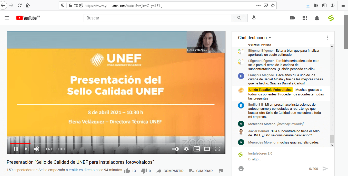Viewport: 348px width, 176px height.
Task: Open voice search with the microphone icon
Action: (254, 18)
